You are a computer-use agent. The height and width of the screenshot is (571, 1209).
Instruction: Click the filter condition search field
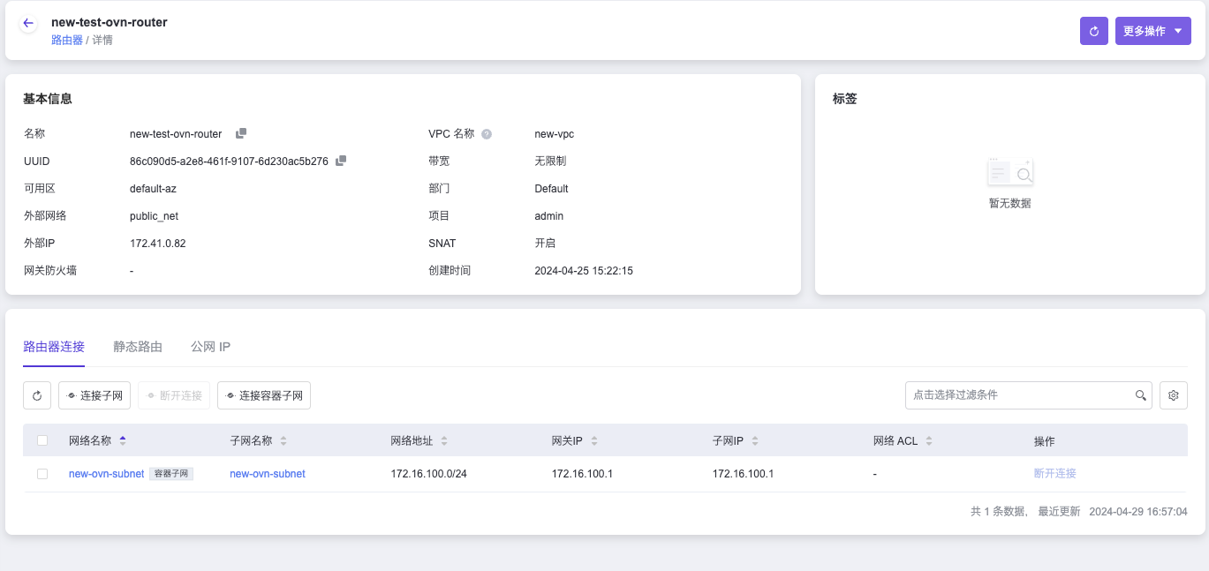click(x=1020, y=395)
